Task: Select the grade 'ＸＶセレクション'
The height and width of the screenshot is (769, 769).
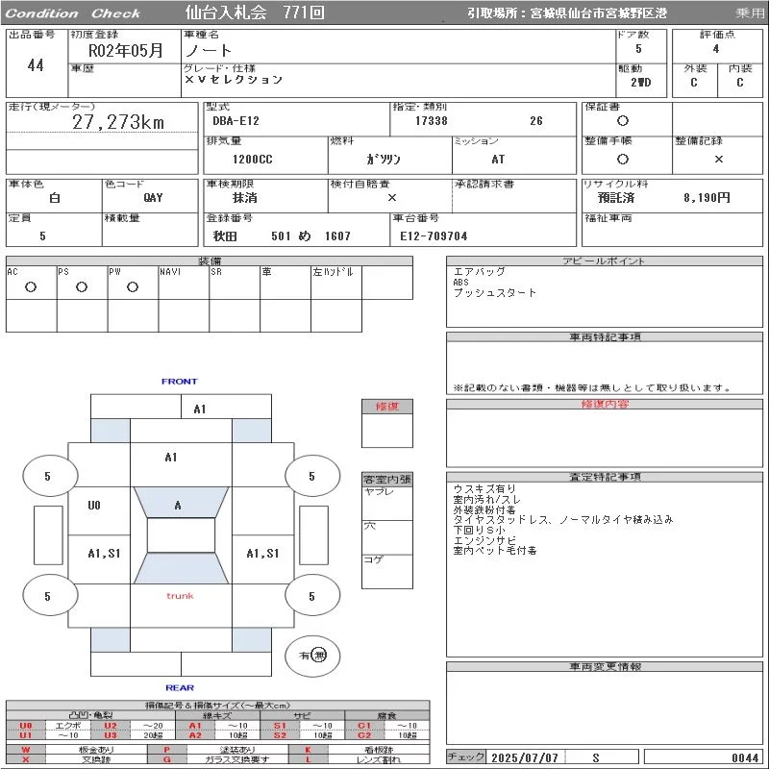Action: 234,80
